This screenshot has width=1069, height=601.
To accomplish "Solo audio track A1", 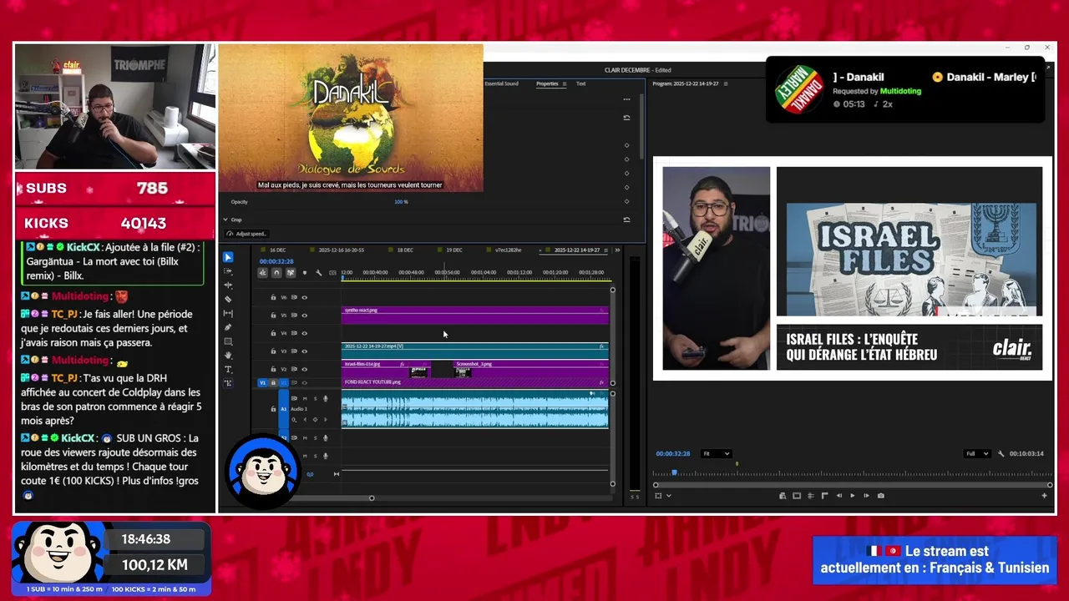I will 315,399.
